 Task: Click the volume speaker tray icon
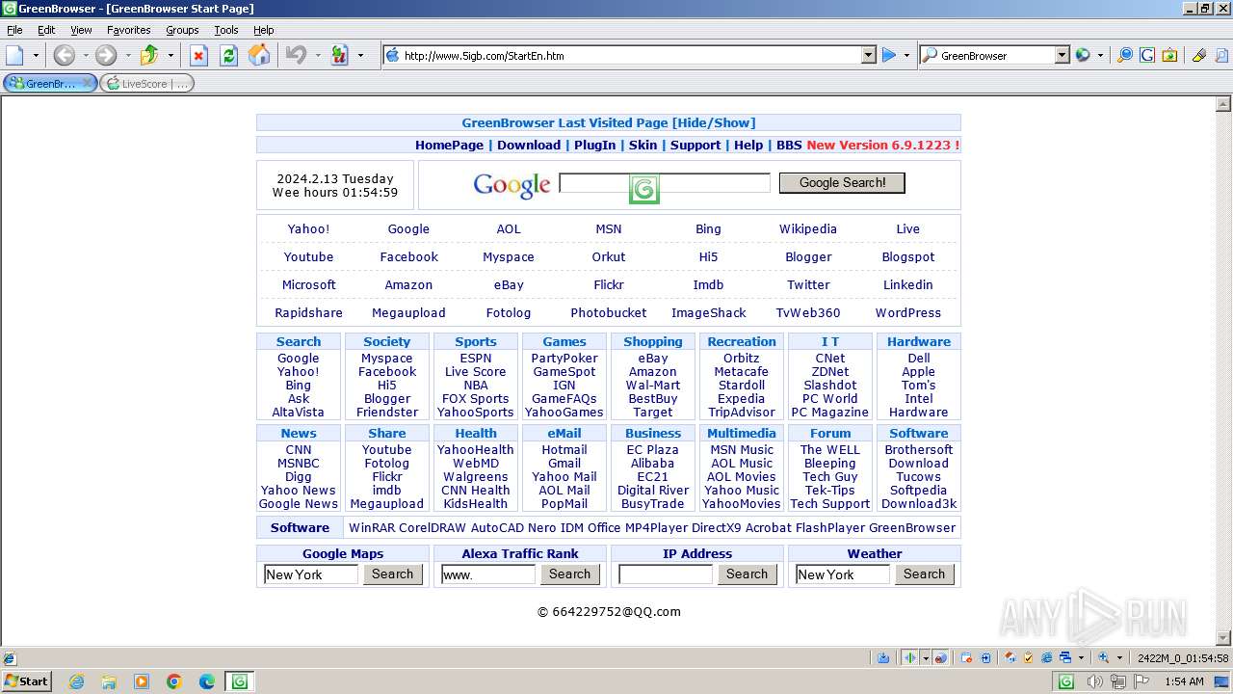click(1095, 681)
